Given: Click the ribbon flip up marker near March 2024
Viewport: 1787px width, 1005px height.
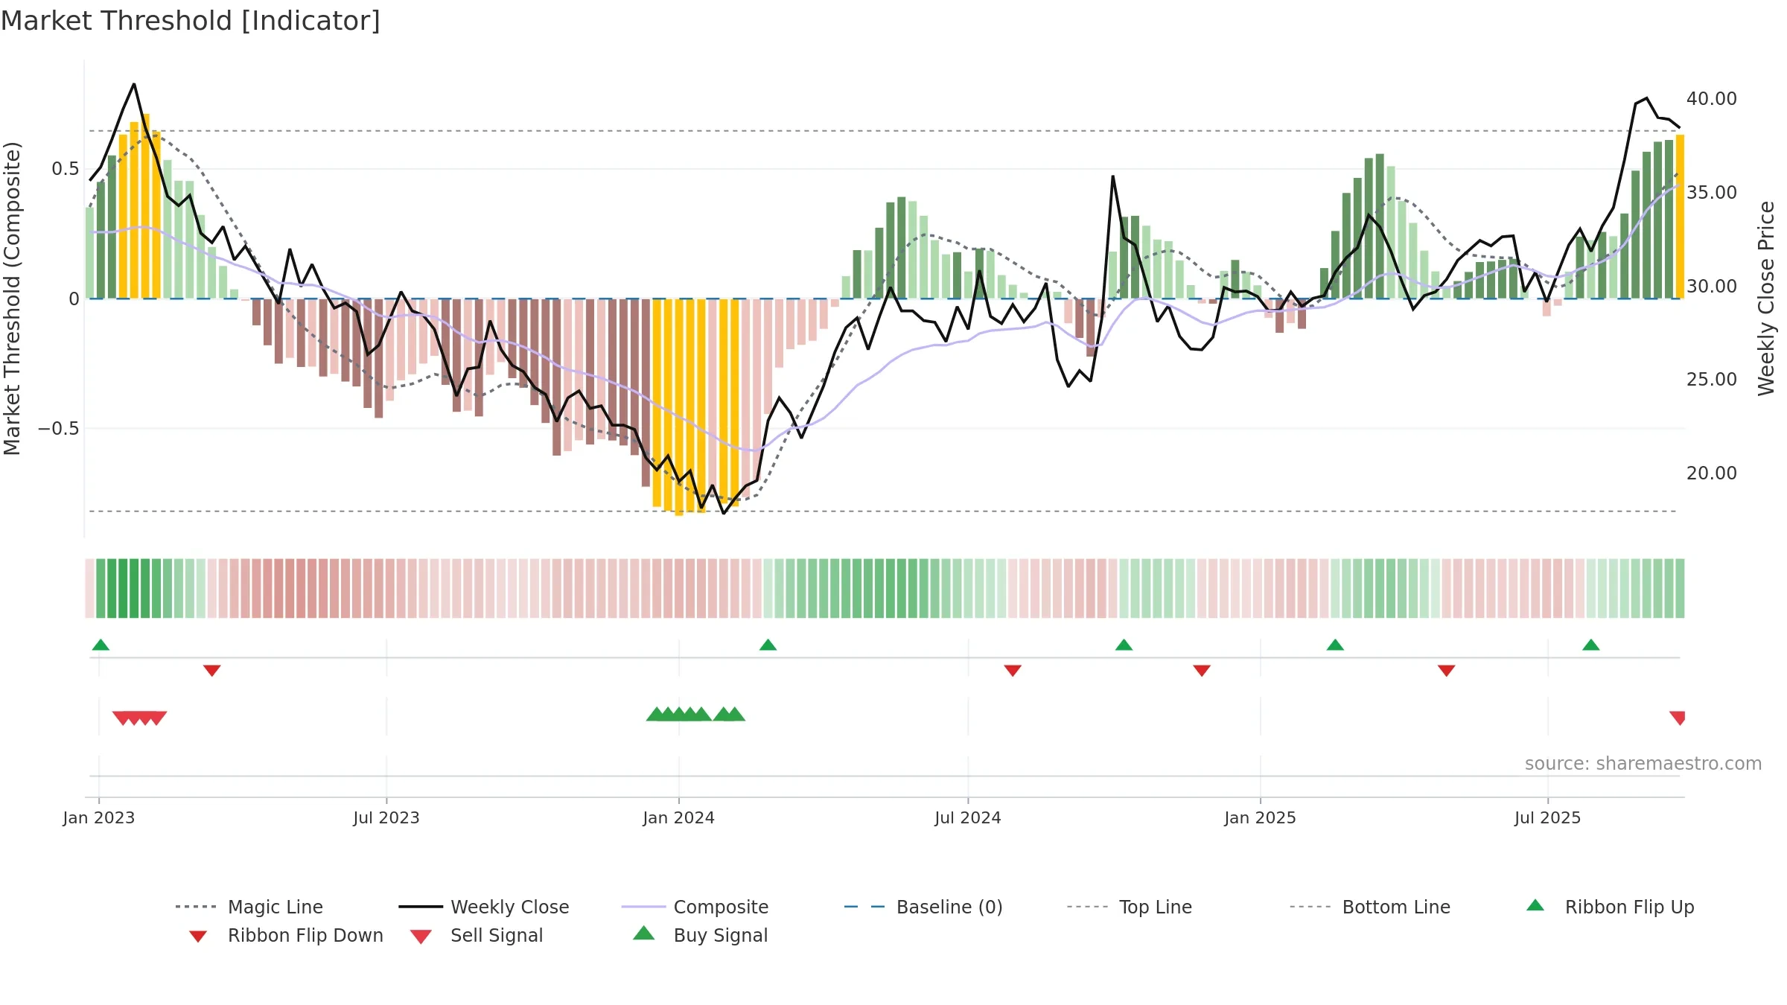Looking at the screenshot, I should (x=768, y=645).
